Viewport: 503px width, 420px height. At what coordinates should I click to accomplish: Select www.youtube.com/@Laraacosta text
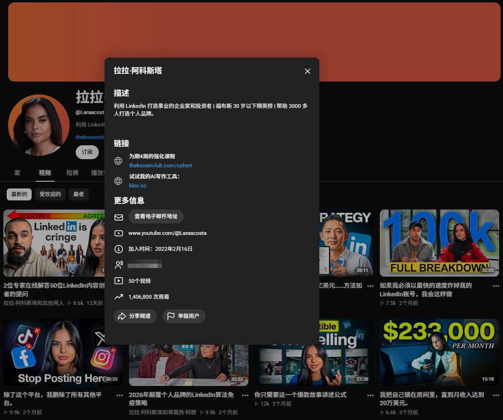coord(167,233)
